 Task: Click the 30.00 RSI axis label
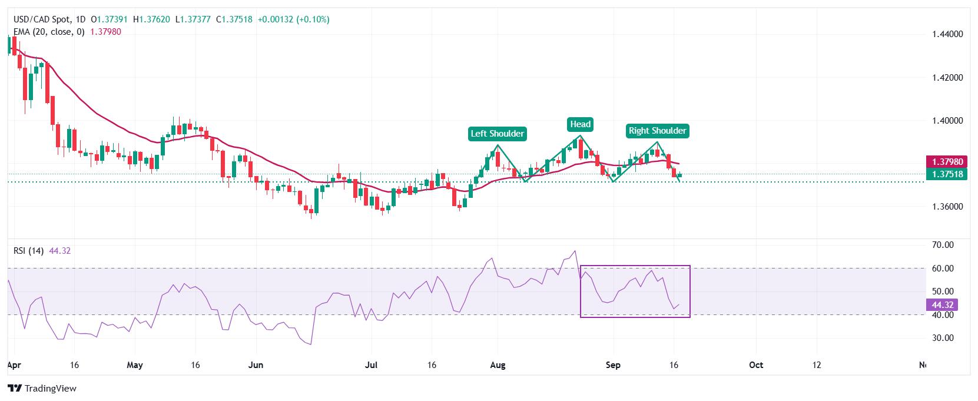coord(943,338)
